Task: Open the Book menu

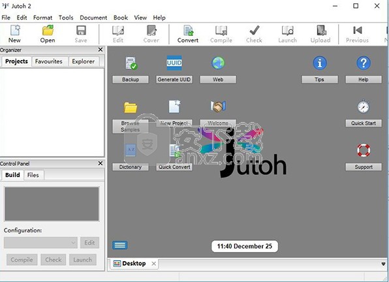Action: pyautogui.click(x=121, y=18)
